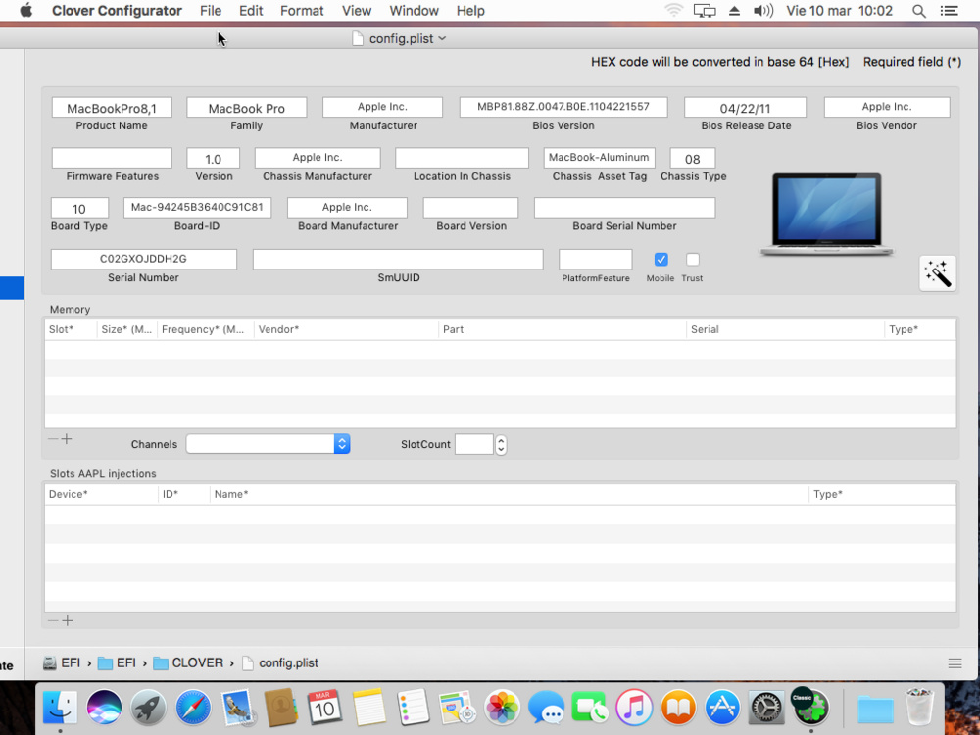Open the File menu
The width and height of the screenshot is (980, 735).
pos(211,11)
